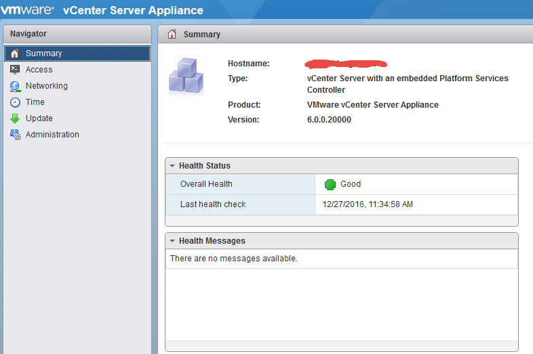The image size is (533, 354).
Task: Collapse the Health Status panel arrow
Action: (x=172, y=166)
